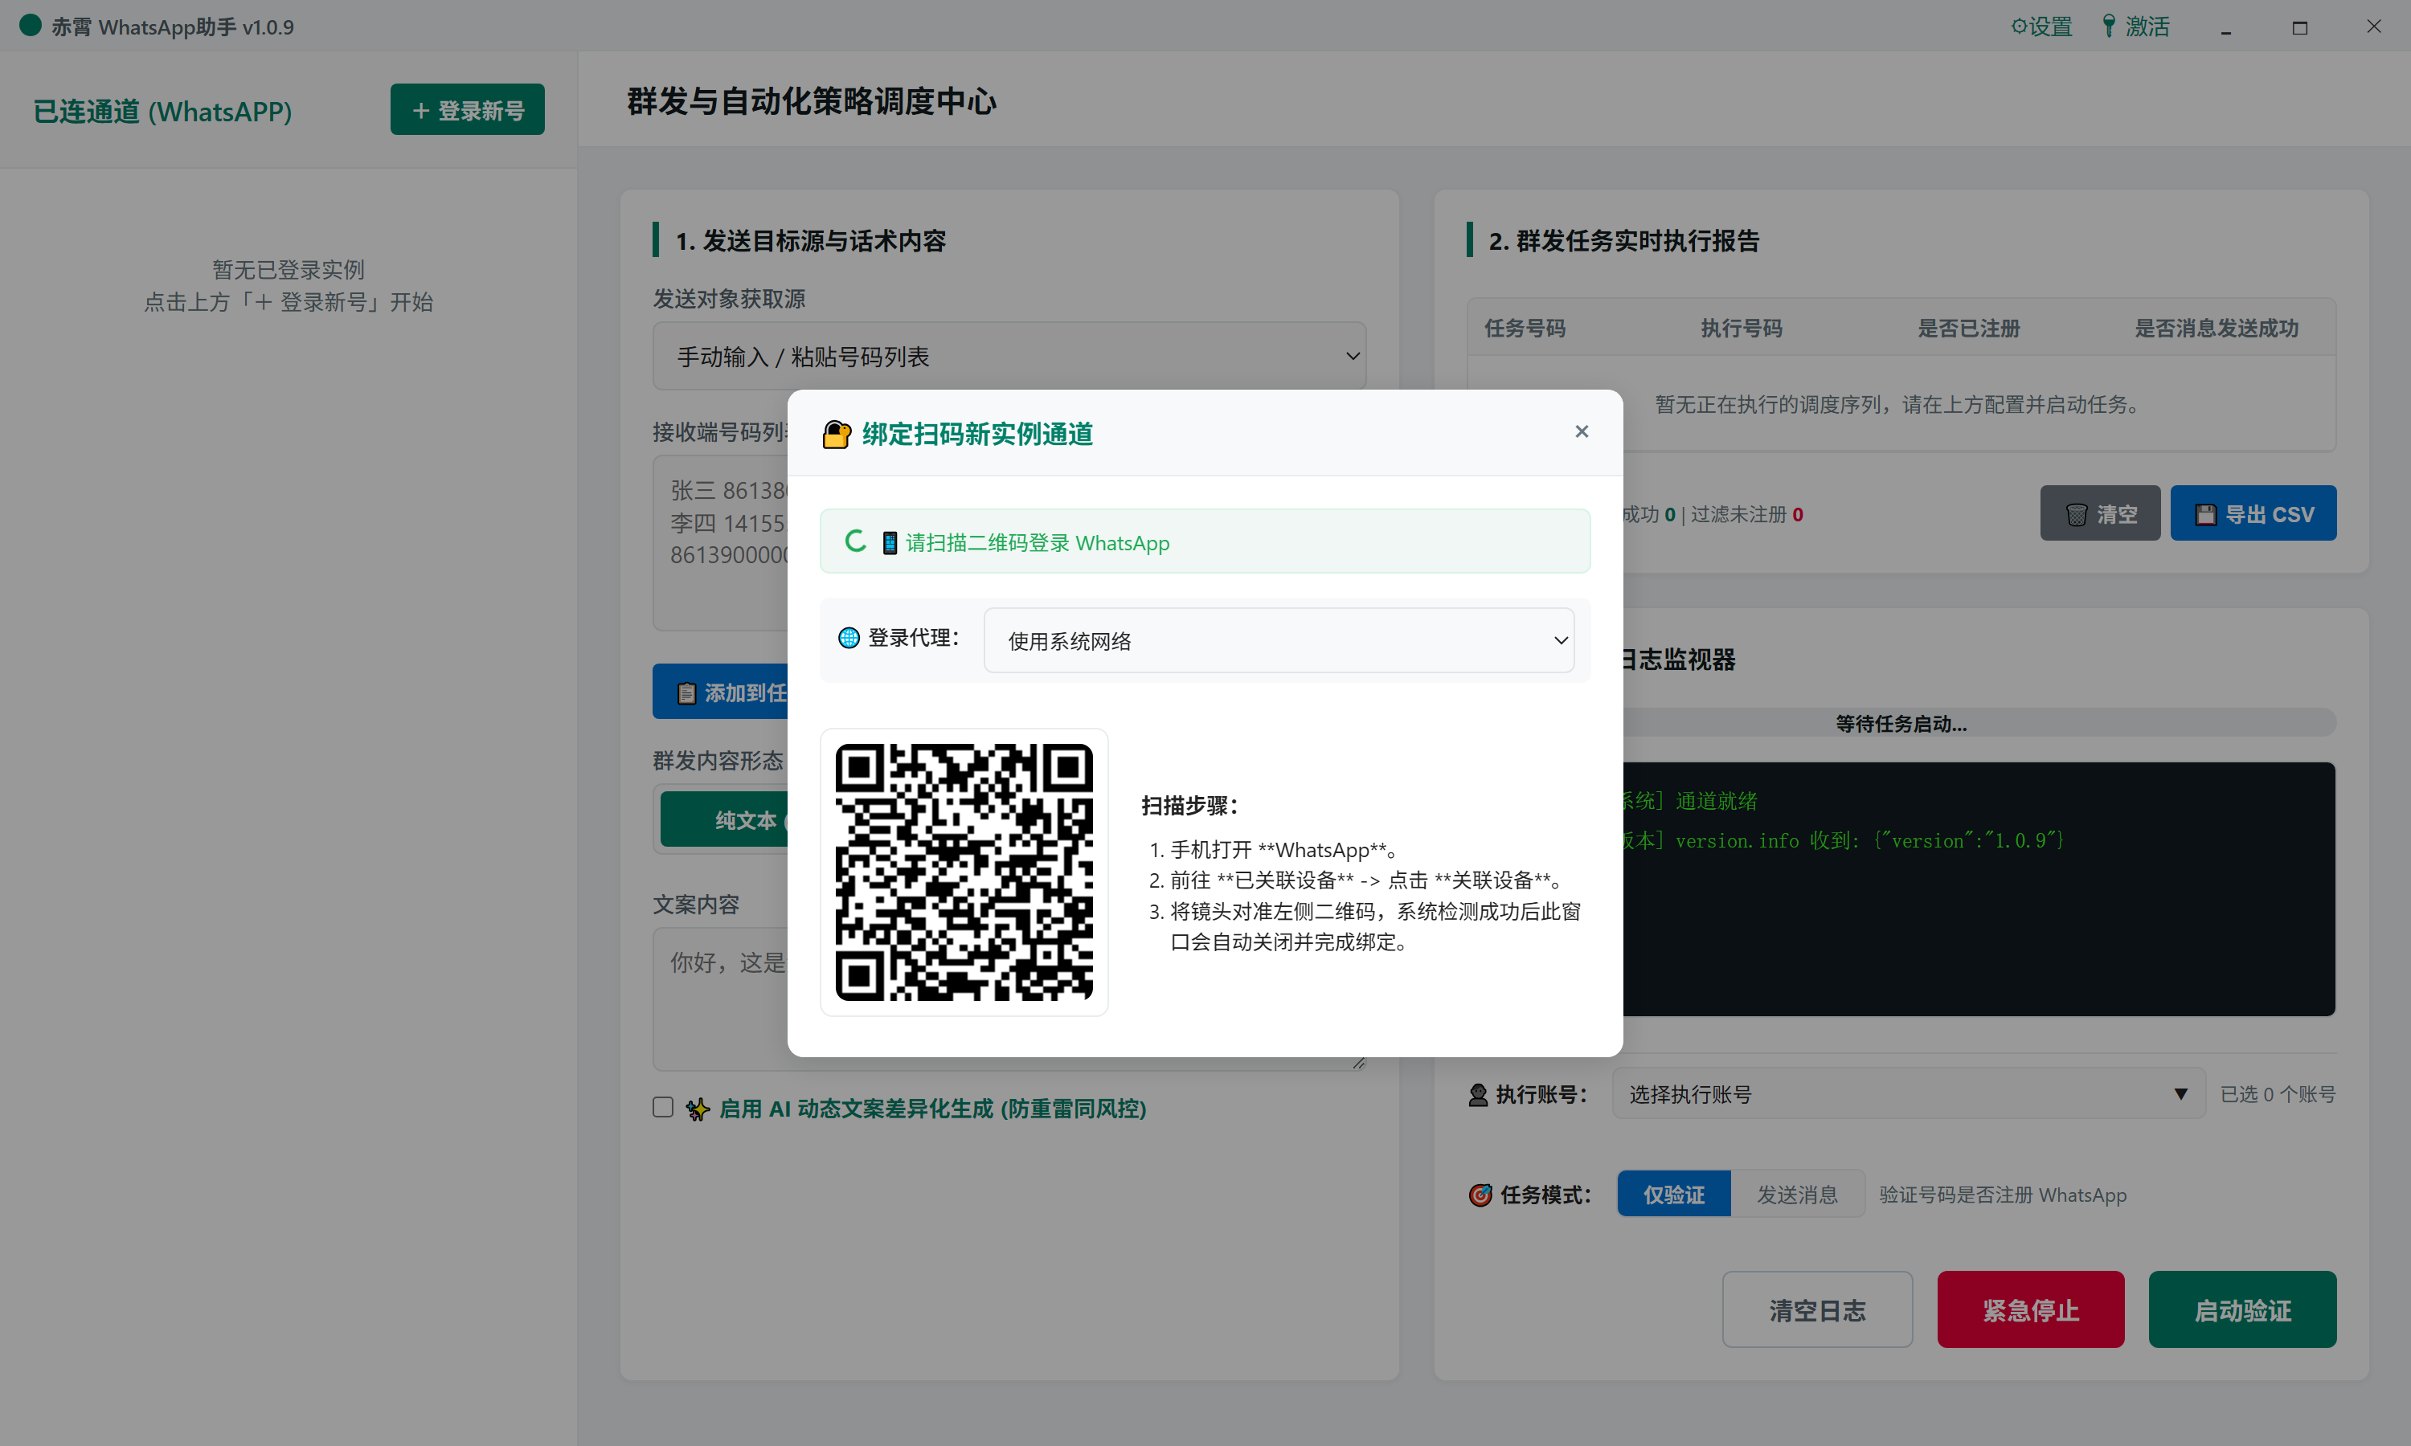Open the 发送对象获取源 dropdown

coord(1009,357)
